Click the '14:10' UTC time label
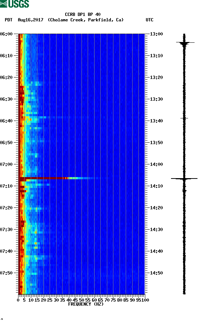The width and height of the screenshot is (200, 323). pos(156,186)
